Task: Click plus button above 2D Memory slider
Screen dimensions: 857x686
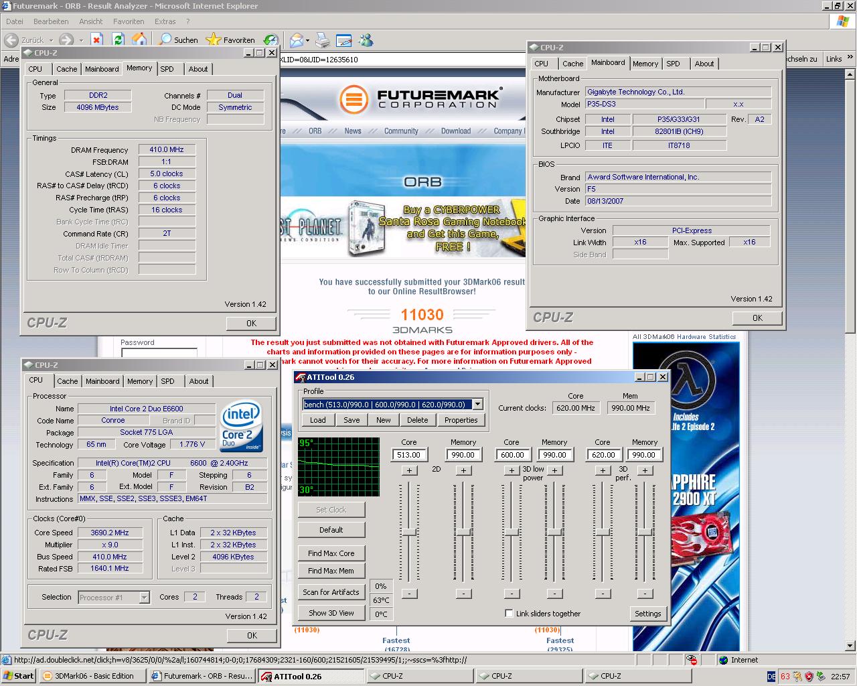Action: tap(463, 470)
